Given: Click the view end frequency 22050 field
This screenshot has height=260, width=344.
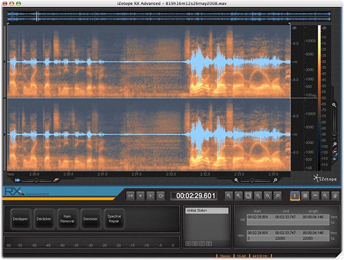Looking at the screenshot, I should [x=288, y=238].
